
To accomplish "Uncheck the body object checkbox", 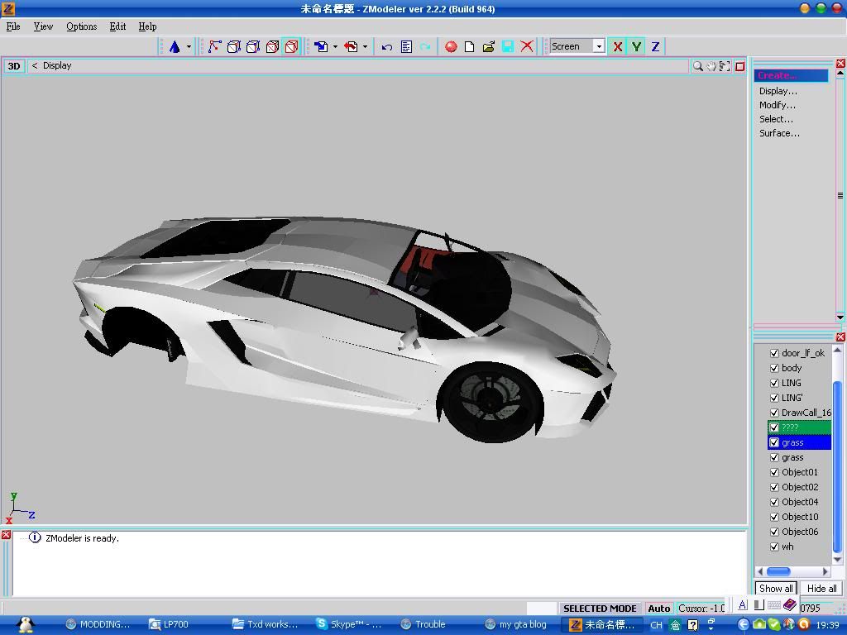I will pos(774,368).
